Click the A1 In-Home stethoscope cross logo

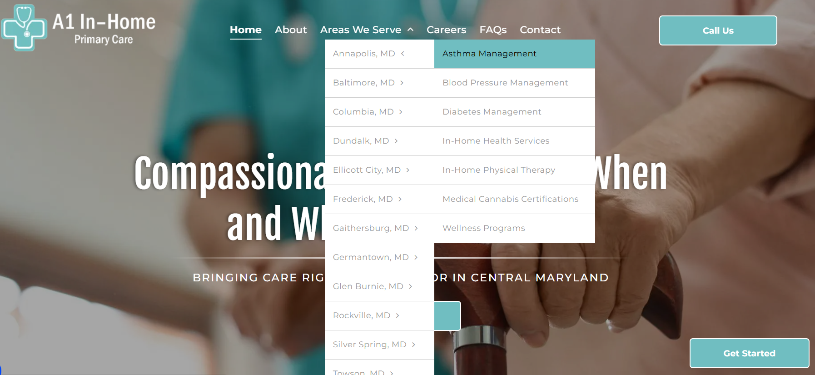click(24, 28)
